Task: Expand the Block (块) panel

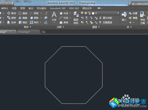Action: click(x=129, y=27)
